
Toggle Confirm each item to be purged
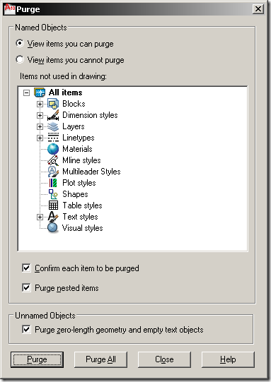click(26, 268)
